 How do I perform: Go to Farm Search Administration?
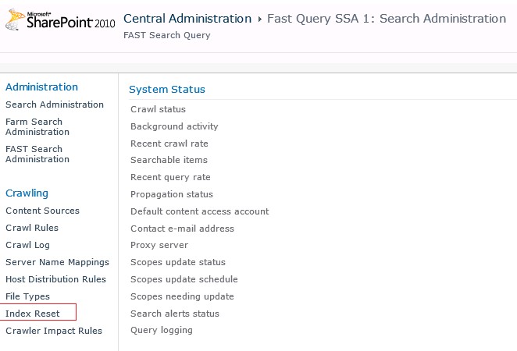tap(34, 127)
